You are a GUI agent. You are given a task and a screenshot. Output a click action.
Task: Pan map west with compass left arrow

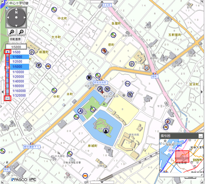pyautogui.click(x=8, y=17)
